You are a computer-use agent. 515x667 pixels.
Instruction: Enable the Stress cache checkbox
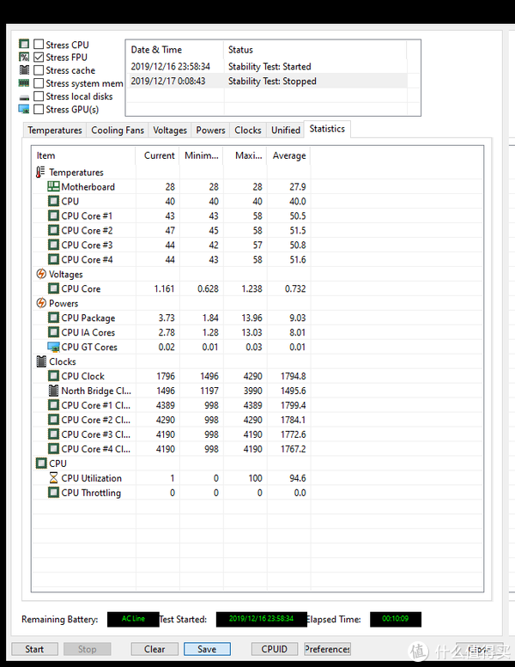click(39, 70)
